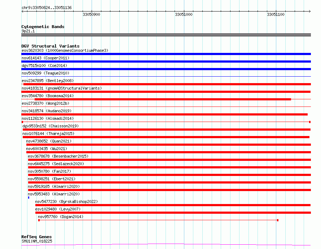Click red bar of nsv4738652 (Quan2021)

(x=168, y=145)
